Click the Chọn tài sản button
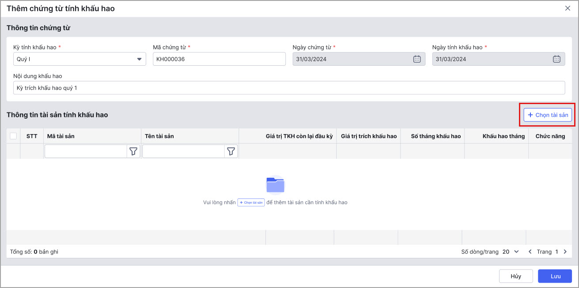 tap(548, 115)
